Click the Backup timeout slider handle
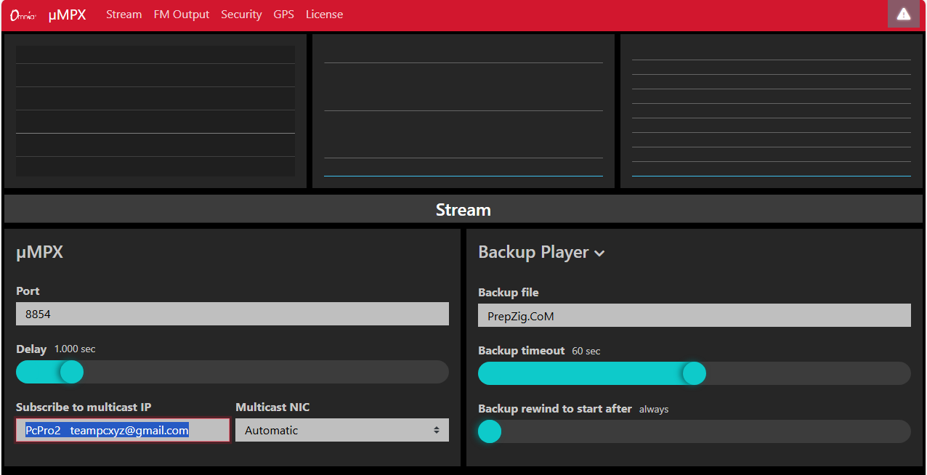The height and width of the screenshot is (475, 927). tap(695, 373)
